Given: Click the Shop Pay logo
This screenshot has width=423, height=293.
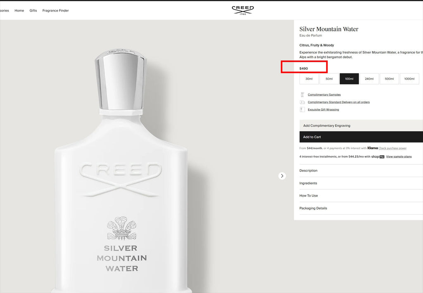Looking at the screenshot, I should tap(378, 156).
